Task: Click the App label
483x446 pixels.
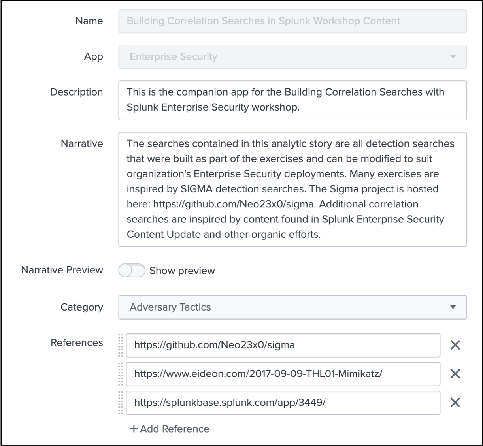Action: (94, 57)
